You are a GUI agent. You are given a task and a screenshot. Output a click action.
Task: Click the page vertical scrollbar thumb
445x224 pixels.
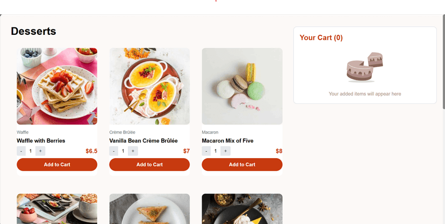(443, 62)
